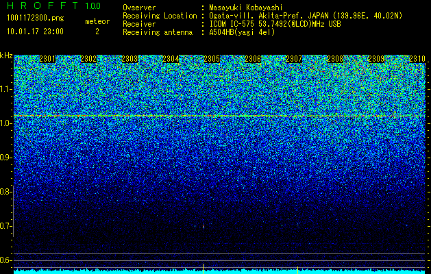Click the meteor label
This screenshot has height=274, width=431.
click(x=97, y=21)
